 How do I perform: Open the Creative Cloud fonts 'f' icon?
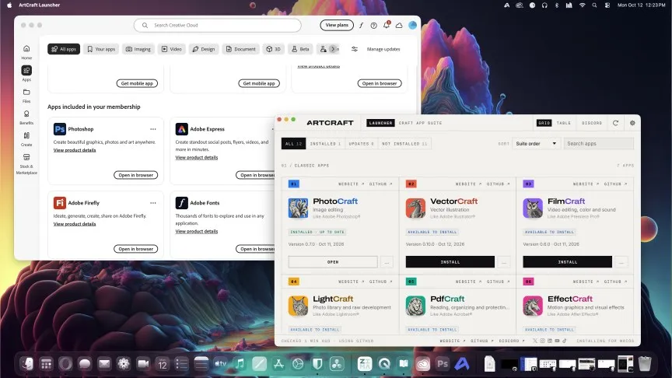click(x=362, y=26)
